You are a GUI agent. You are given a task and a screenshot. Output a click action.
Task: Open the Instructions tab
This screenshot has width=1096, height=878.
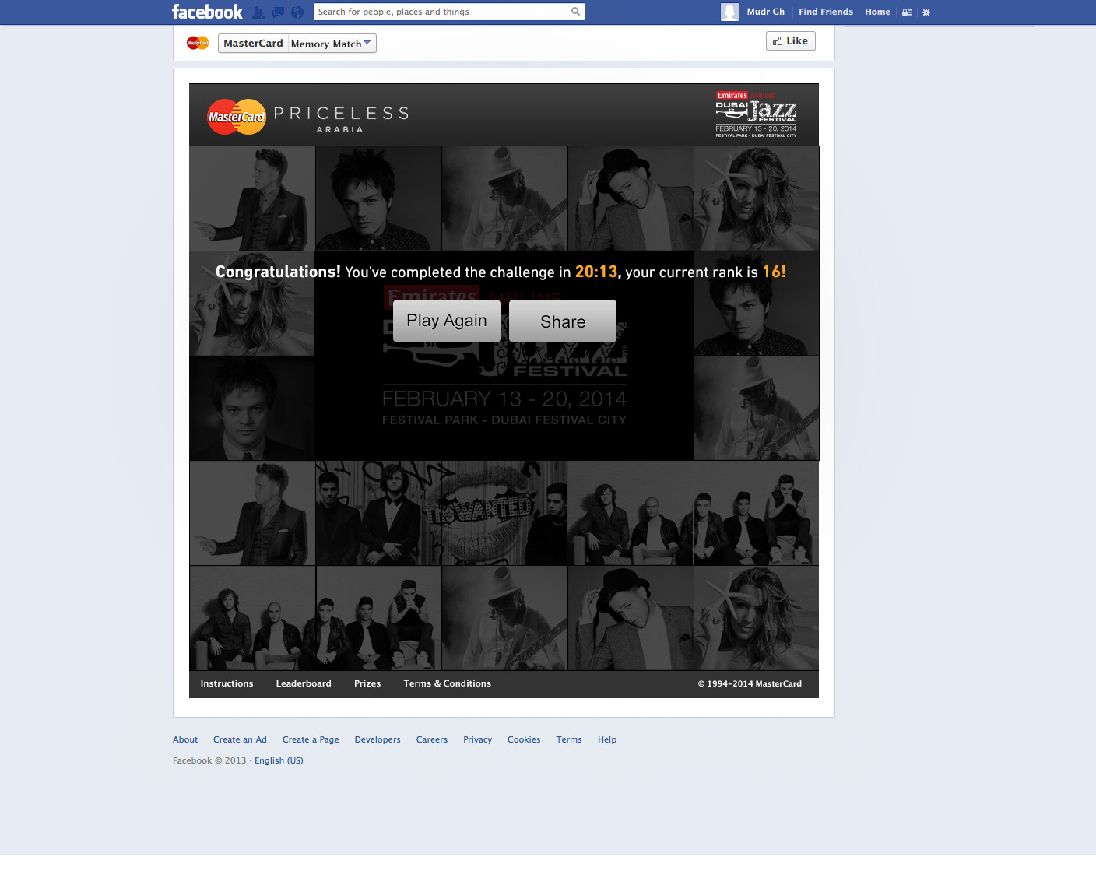click(227, 683)
